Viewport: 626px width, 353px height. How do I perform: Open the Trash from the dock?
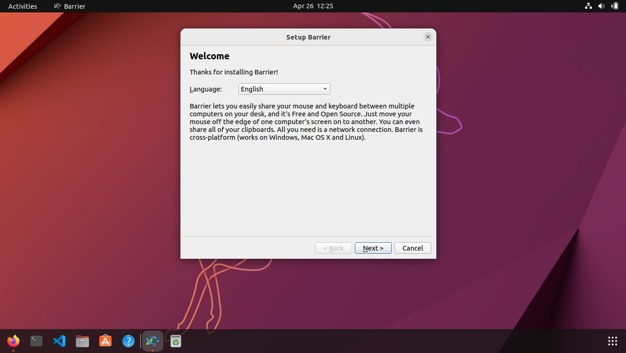175,341
